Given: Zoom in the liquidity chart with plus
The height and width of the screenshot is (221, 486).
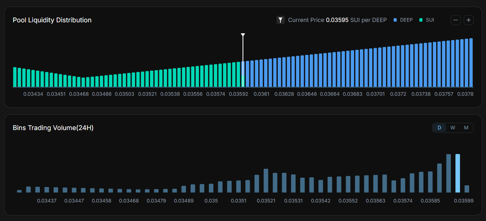Looking at the screenshot, I should 469,20.
